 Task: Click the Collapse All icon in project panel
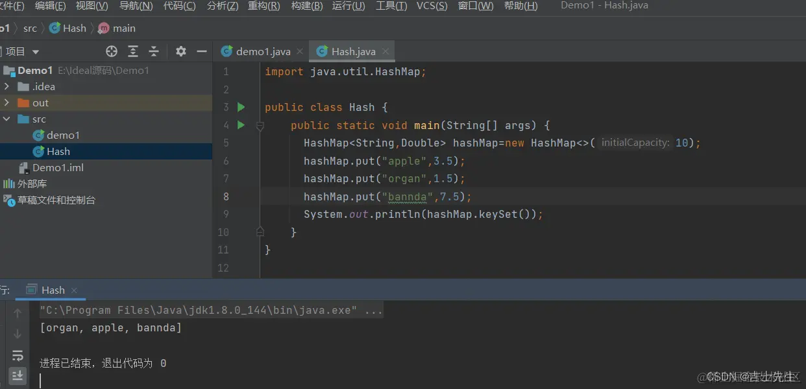tap(154, 51)
